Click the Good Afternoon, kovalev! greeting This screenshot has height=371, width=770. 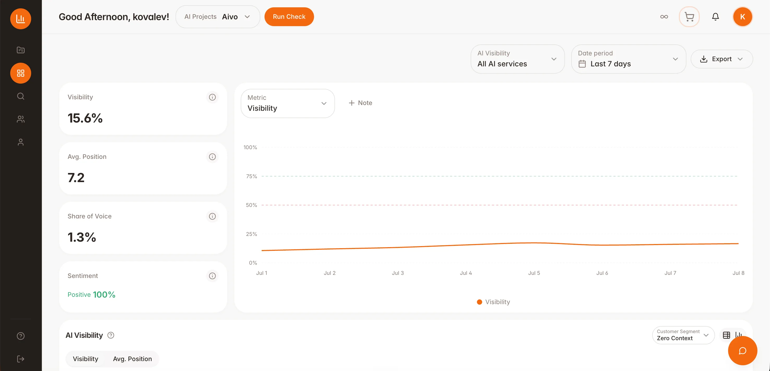coord(114,17)
